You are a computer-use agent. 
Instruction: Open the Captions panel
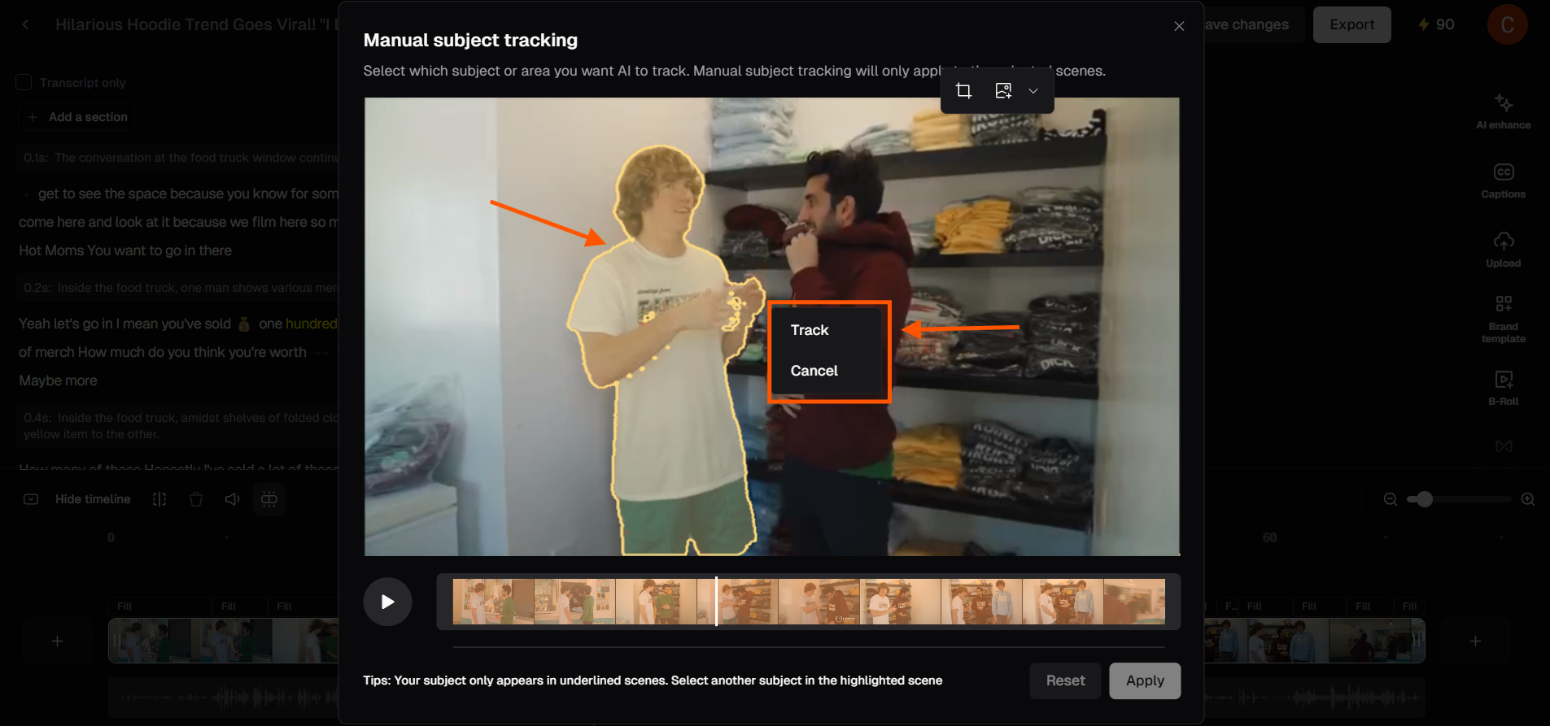[x=1503, y=180]
